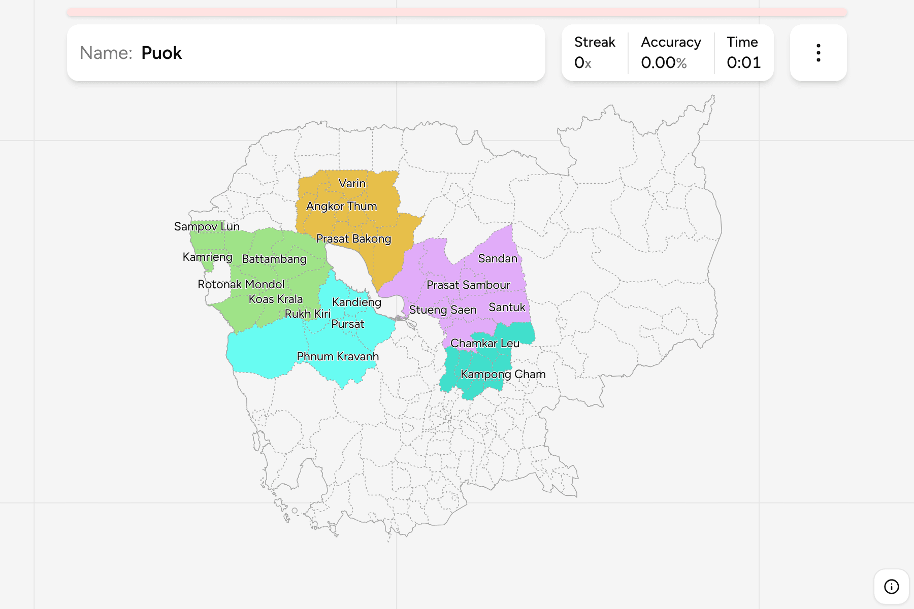Click the Time counter
This screenshot has height=609, width=914.
coord(743,53)
